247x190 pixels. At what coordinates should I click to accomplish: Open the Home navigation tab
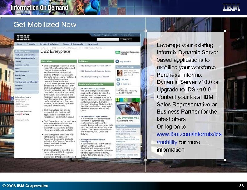click(x=19, y=44)
